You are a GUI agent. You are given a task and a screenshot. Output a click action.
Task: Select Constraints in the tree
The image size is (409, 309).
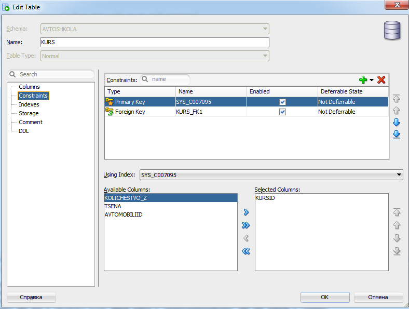click(33, 96)
